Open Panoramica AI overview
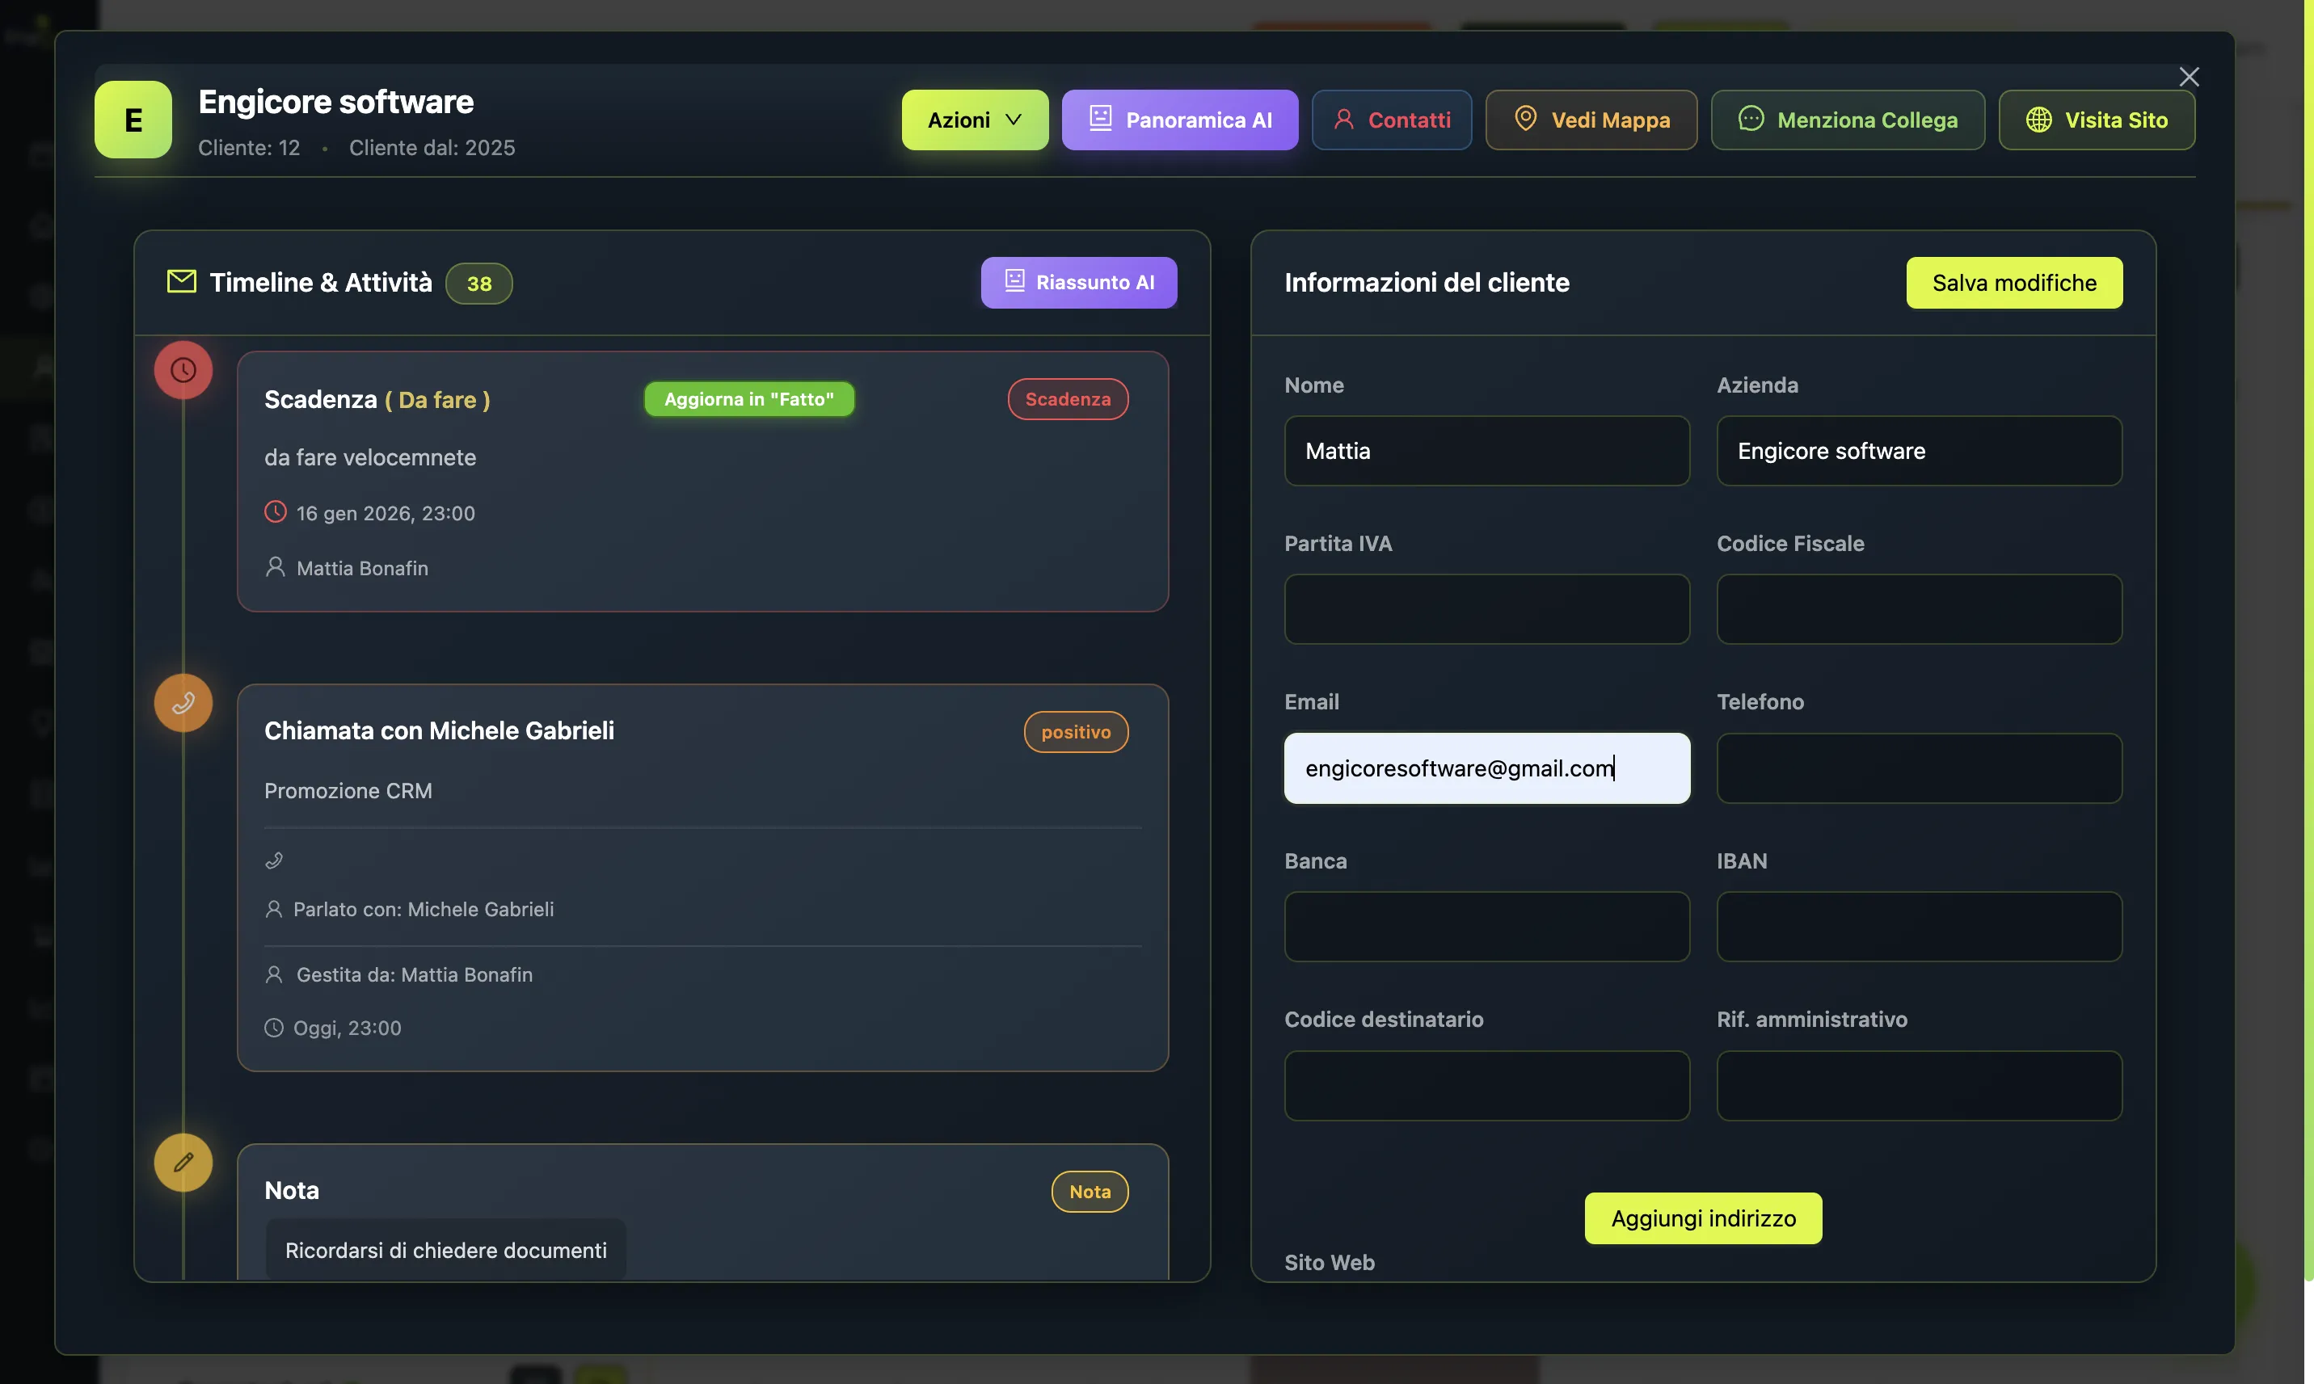Screen dimensions: 2314x1384 pos(1179,120)
